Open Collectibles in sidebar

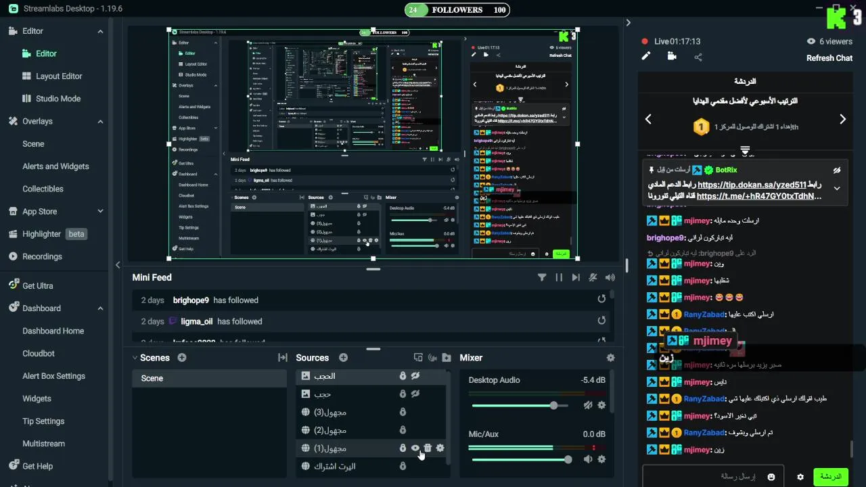[x=43, y=189]
